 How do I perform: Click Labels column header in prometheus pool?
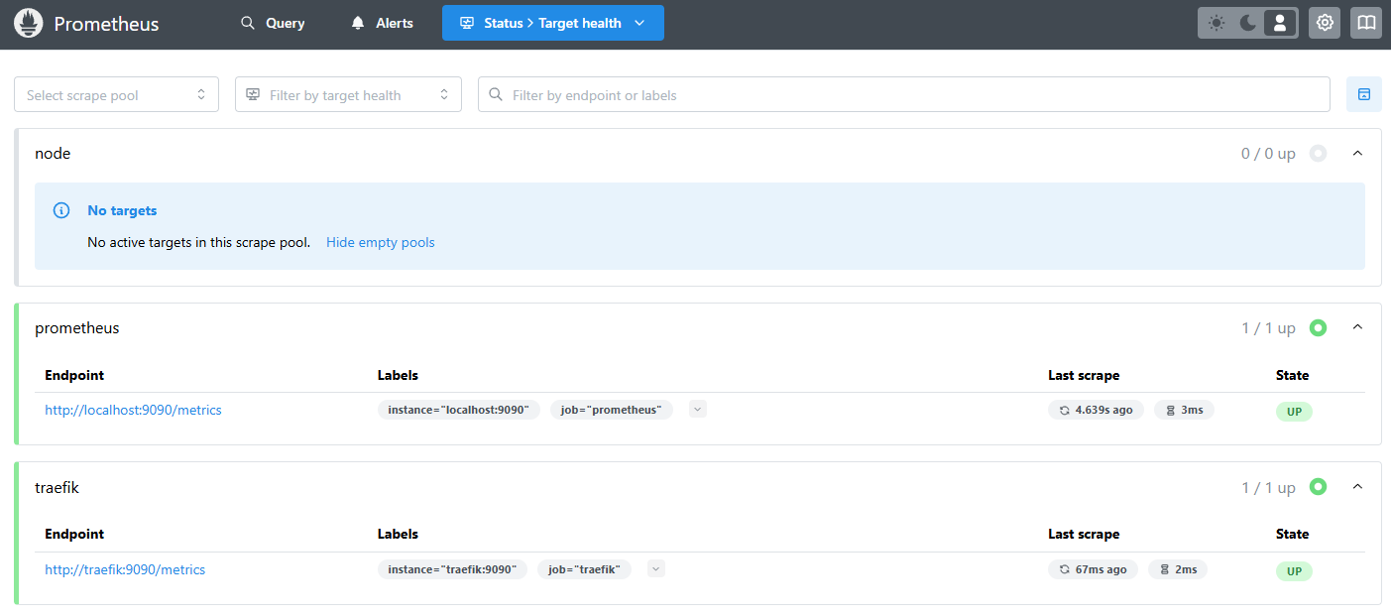click(398, 375)
